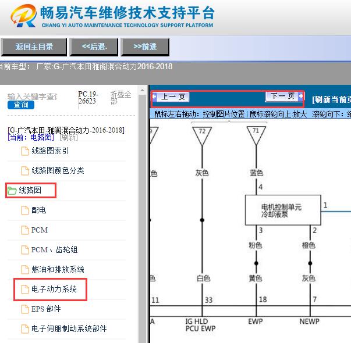Click the right arrow icon beside 下一页
The image size is (351, 343).
[x=300, y=96]
